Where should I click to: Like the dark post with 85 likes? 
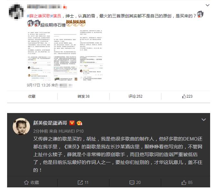tap(184, 183)
